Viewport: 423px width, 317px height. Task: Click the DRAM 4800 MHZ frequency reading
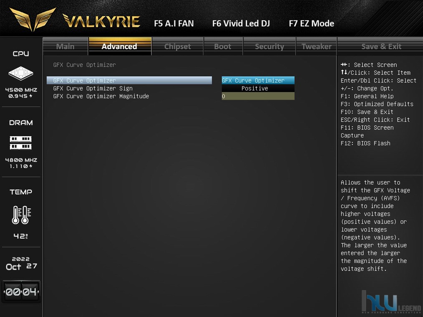21,160
